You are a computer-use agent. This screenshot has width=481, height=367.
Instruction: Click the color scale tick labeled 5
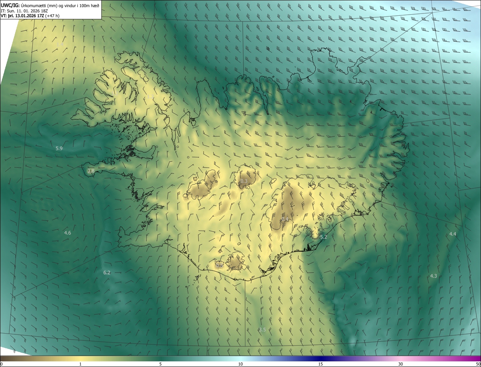coord(160,364)
